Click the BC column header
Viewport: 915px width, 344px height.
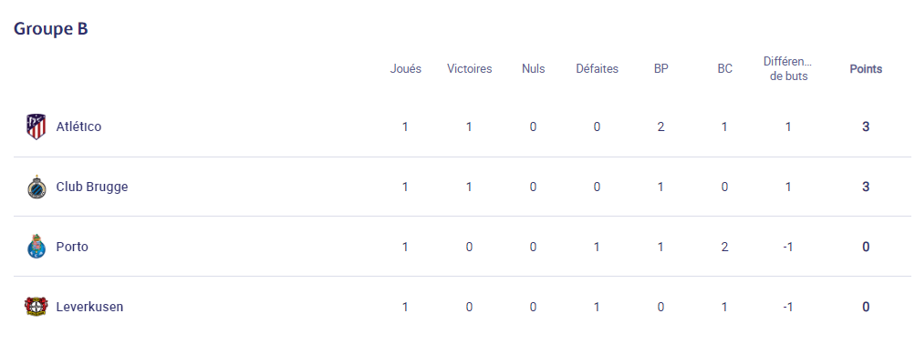coord(724,68)
